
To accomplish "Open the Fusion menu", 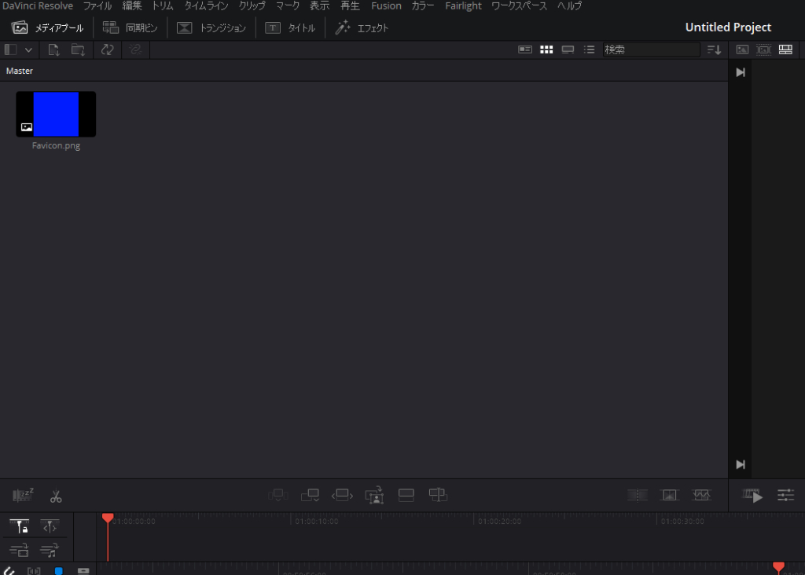I will click(386, 6).
